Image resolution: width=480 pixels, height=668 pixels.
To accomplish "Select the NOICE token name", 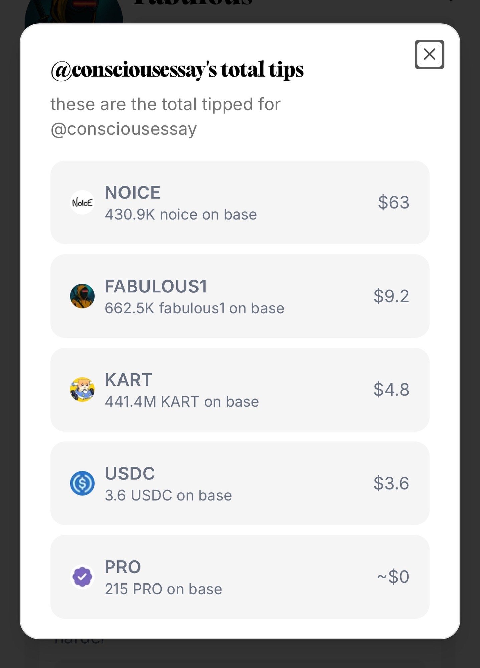I will point(133,193).
